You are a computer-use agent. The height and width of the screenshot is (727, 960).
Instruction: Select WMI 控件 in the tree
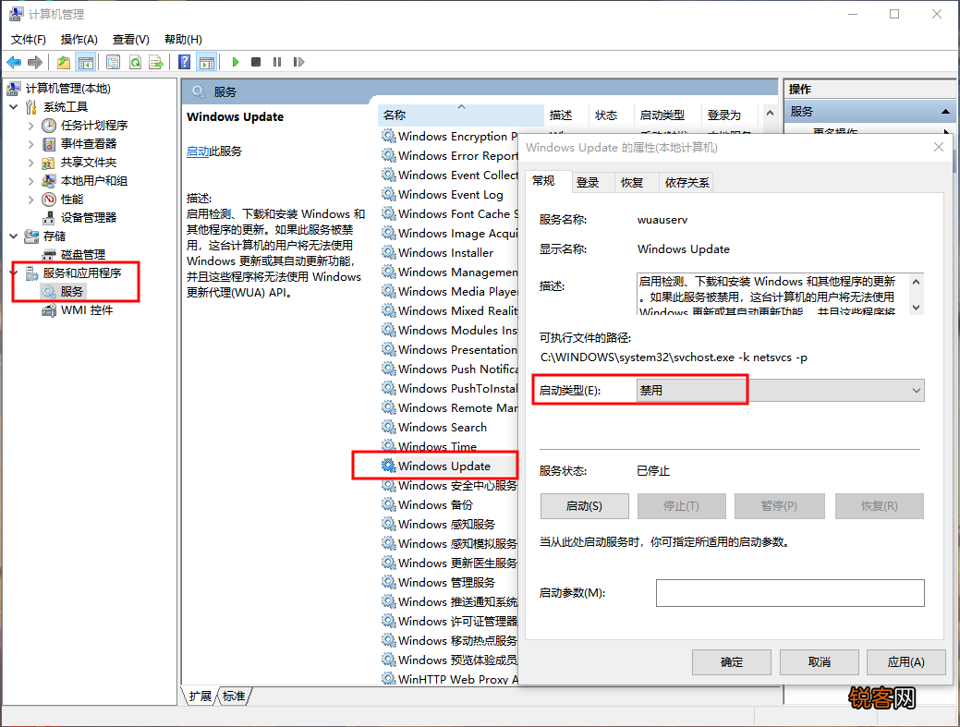pos(87,310)
